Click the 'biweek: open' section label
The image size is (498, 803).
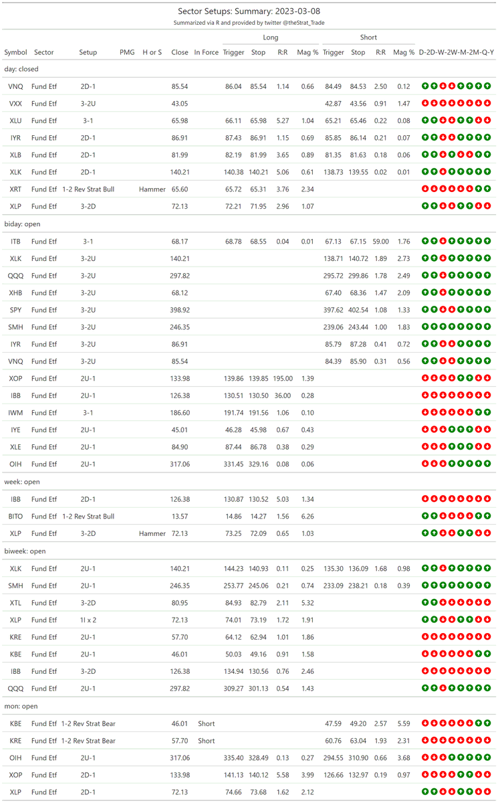(x=25, y=551)
